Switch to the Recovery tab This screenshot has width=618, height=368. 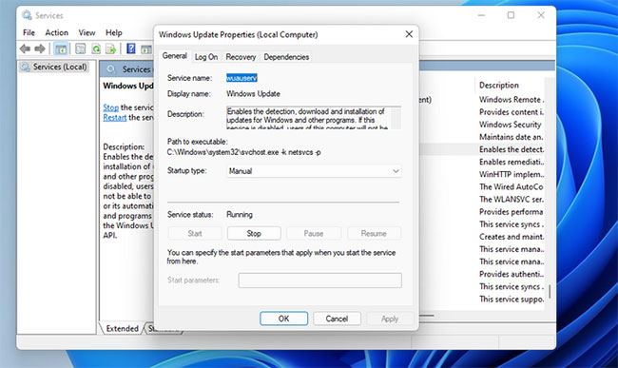coord(241,57)
